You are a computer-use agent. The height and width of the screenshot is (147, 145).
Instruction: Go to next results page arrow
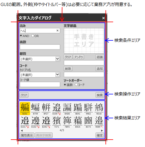(102, 131)
